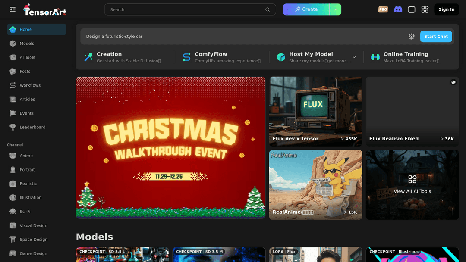Open the SD 3.5 M checkpoint model card
This screenshot has width=466, height=262.
tap(219, 255)
